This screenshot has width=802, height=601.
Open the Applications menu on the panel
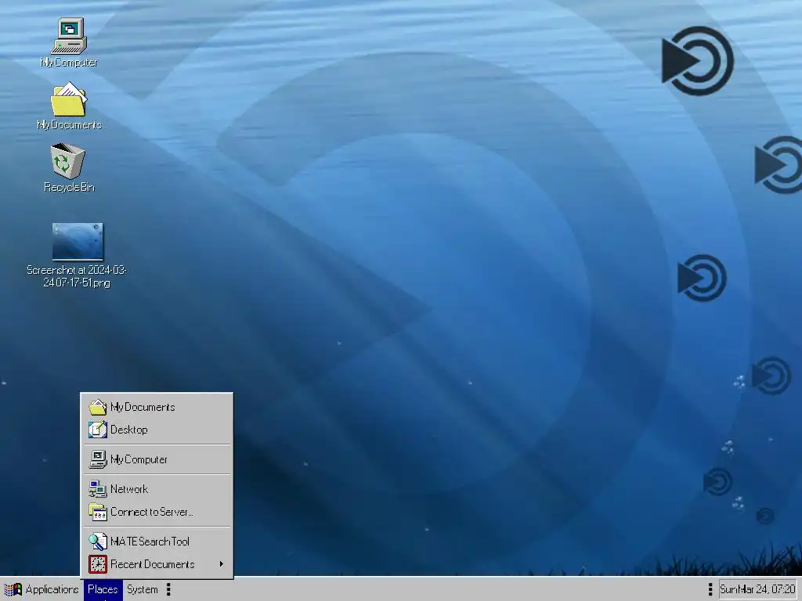[x=42, y=589]
